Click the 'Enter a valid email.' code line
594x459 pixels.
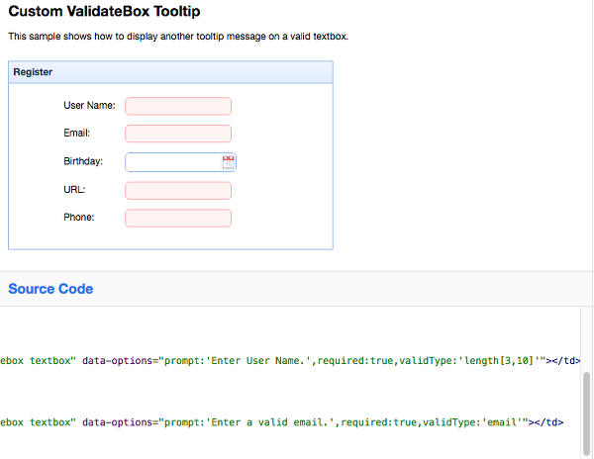pos(282,422)
